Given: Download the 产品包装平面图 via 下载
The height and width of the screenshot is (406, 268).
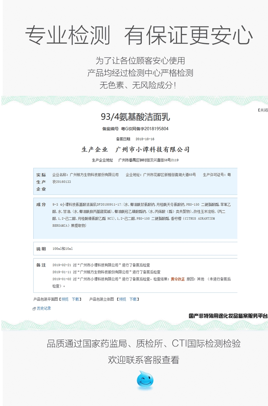Looking at the screenshot, I should pyautogui.click(x=75, y=299).
